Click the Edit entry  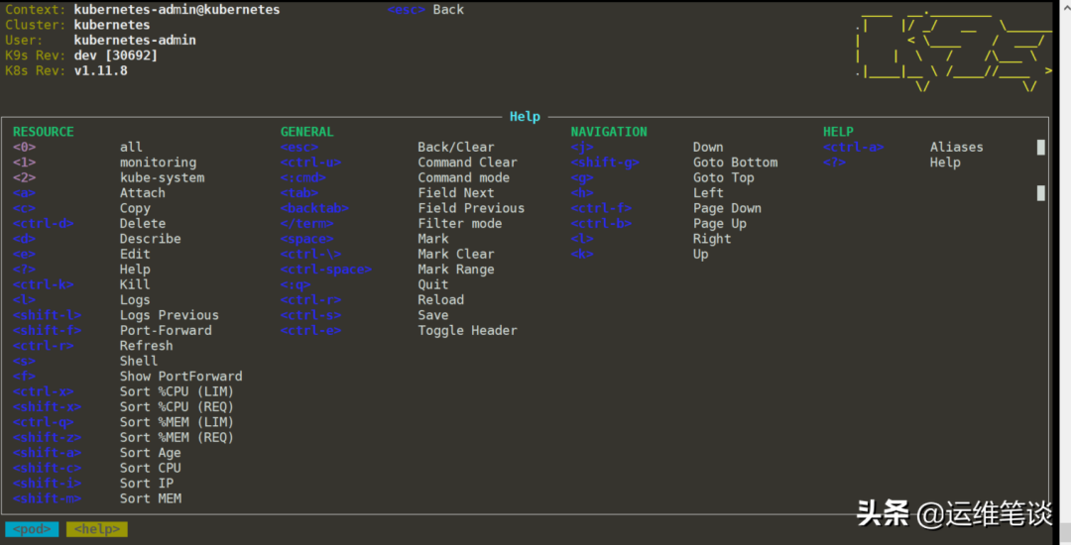point(135,255)
